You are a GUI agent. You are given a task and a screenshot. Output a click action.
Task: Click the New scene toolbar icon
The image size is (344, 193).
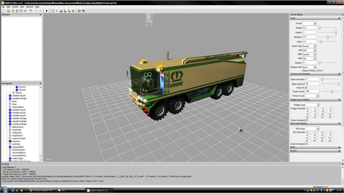4,11
